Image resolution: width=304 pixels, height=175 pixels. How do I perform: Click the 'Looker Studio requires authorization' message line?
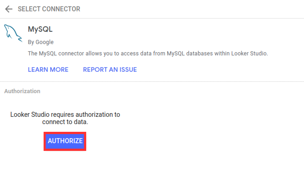tap(65, 115)
